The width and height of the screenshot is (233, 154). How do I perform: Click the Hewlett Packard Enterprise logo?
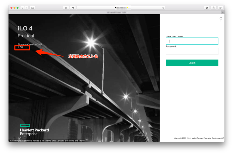point(34,130)
